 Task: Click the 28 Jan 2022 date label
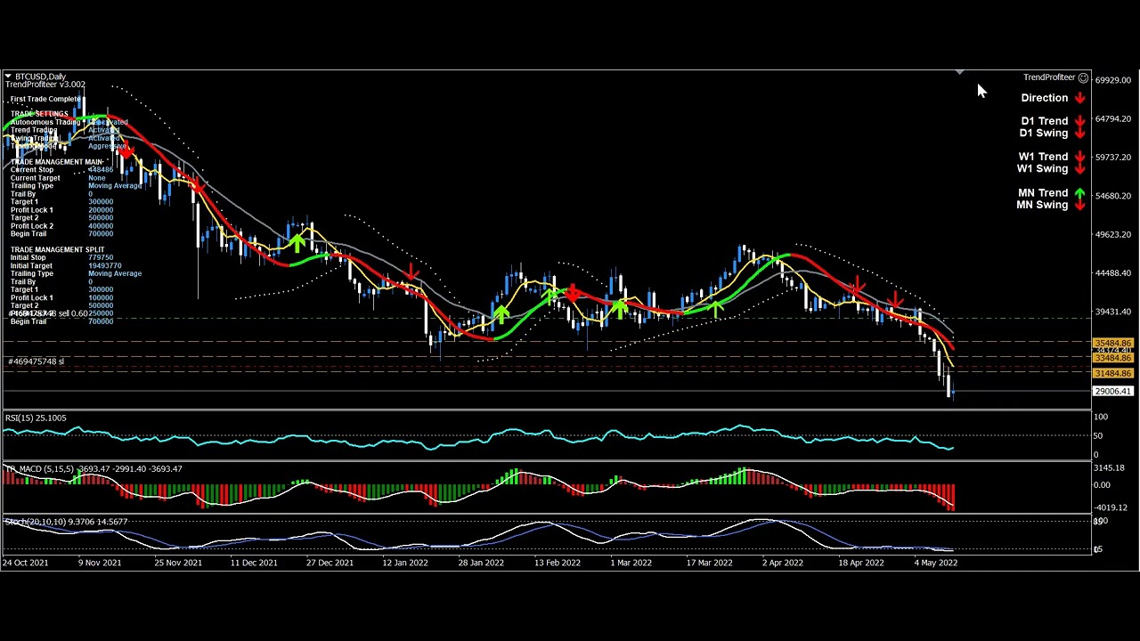point(481,563)
